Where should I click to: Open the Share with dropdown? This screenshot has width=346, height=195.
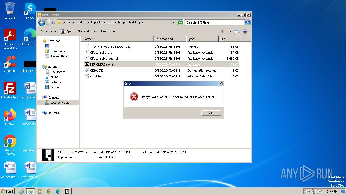pos(86,31)
